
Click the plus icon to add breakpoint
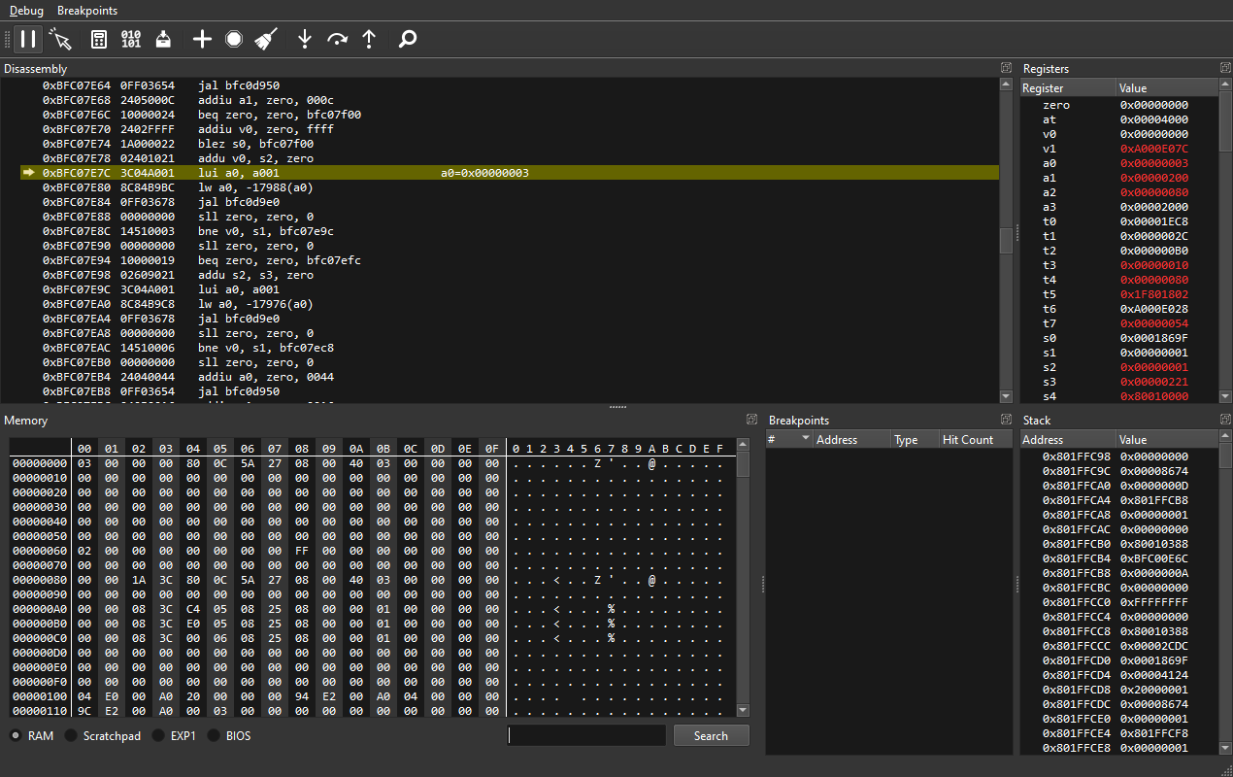point(202,39)
